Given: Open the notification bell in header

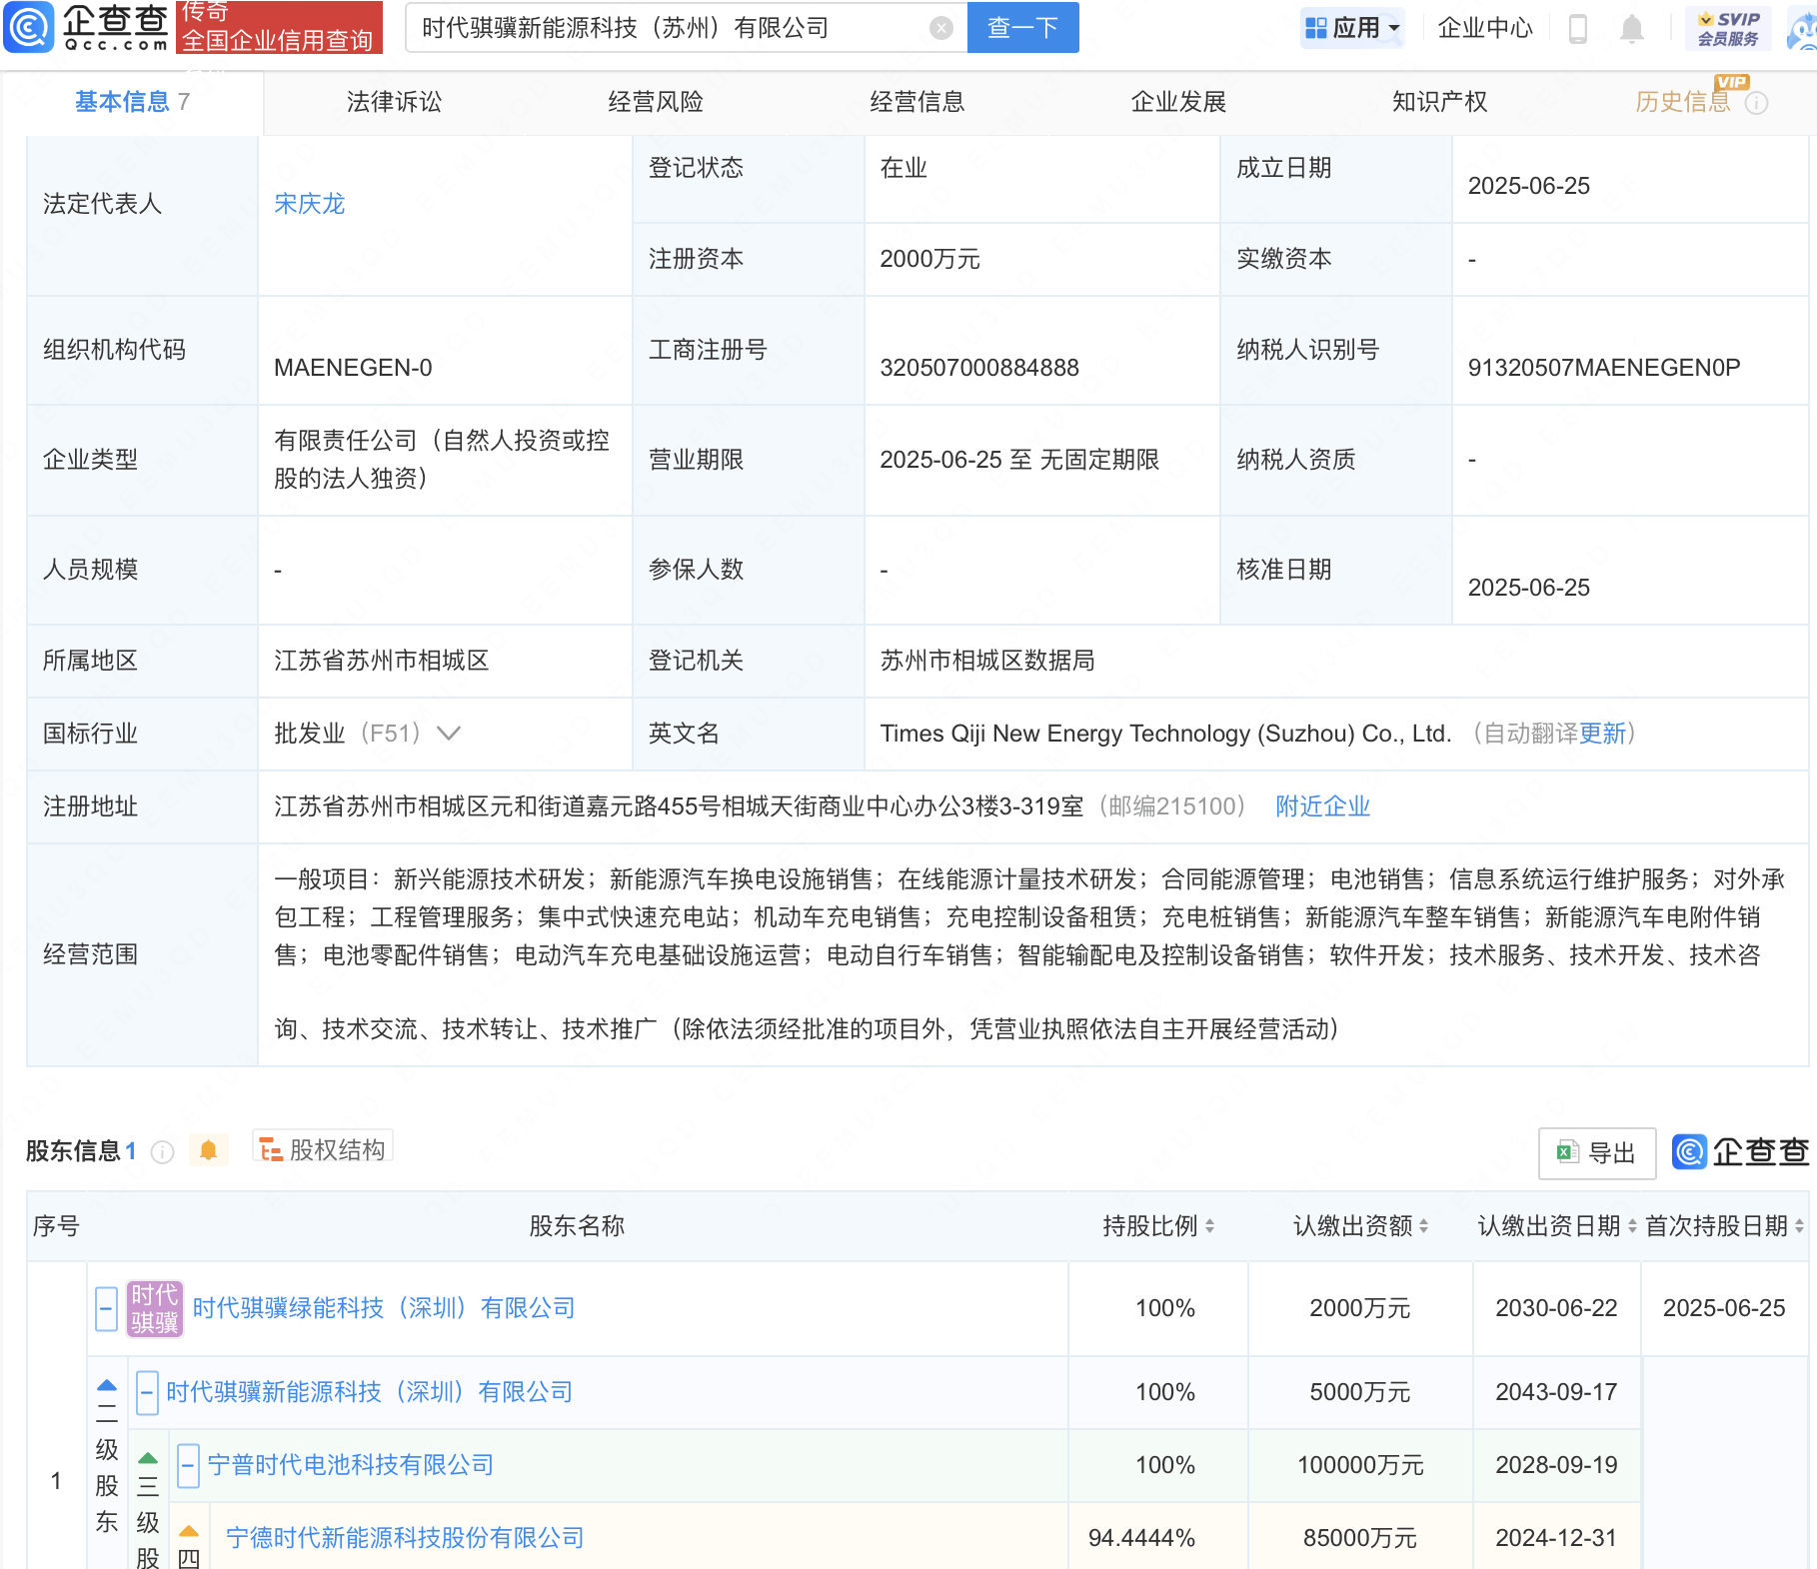Looking at the screenshot, I should tap(1631, 28).
